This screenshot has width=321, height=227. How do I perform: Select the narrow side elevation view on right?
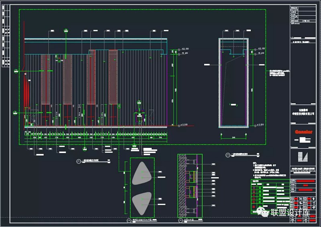tap(233, 82)
